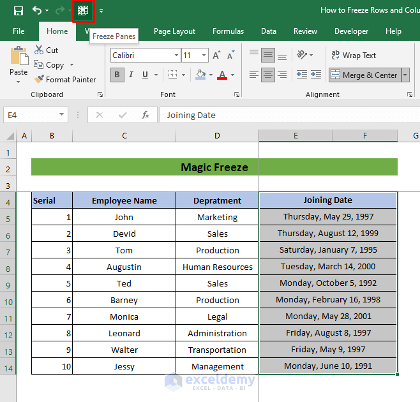Click the Merge & Center button

[x=364, y=75]
